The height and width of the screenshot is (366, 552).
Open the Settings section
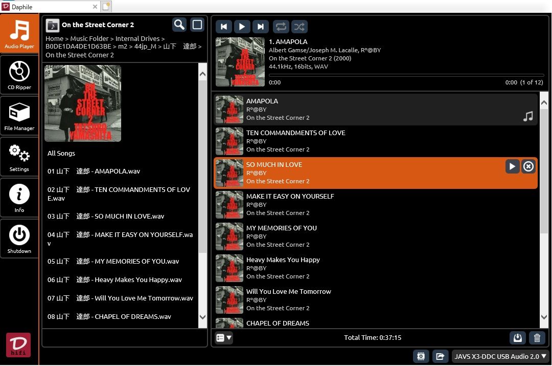(x=19, y=157)
